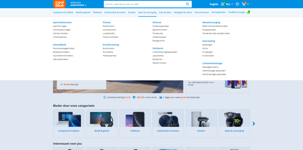Go to Loopbanden

[109, 33]
